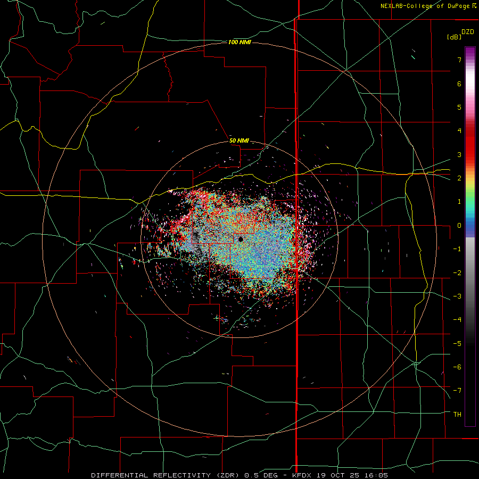Viewport: 479px width, 479px height.
Task: Click the 2 value on color scale
Action: click(x=459, y=178)
